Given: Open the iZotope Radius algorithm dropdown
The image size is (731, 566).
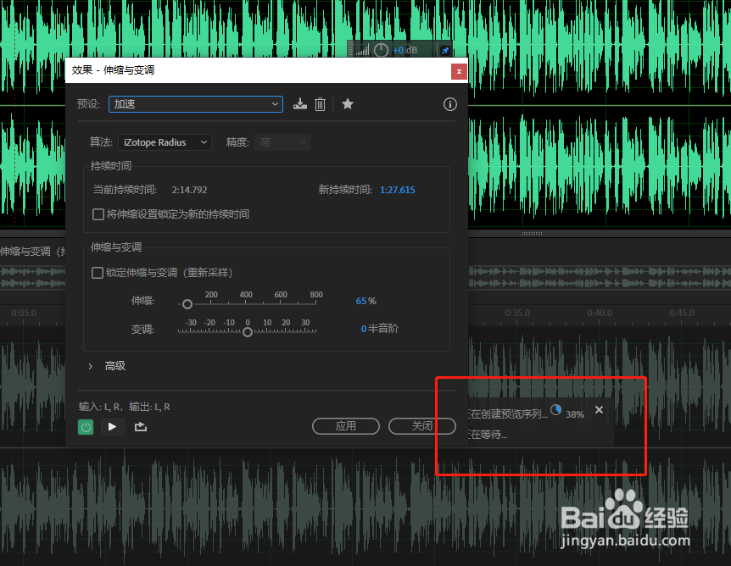Looking at the screenshot, I should [x=165, y=142].
